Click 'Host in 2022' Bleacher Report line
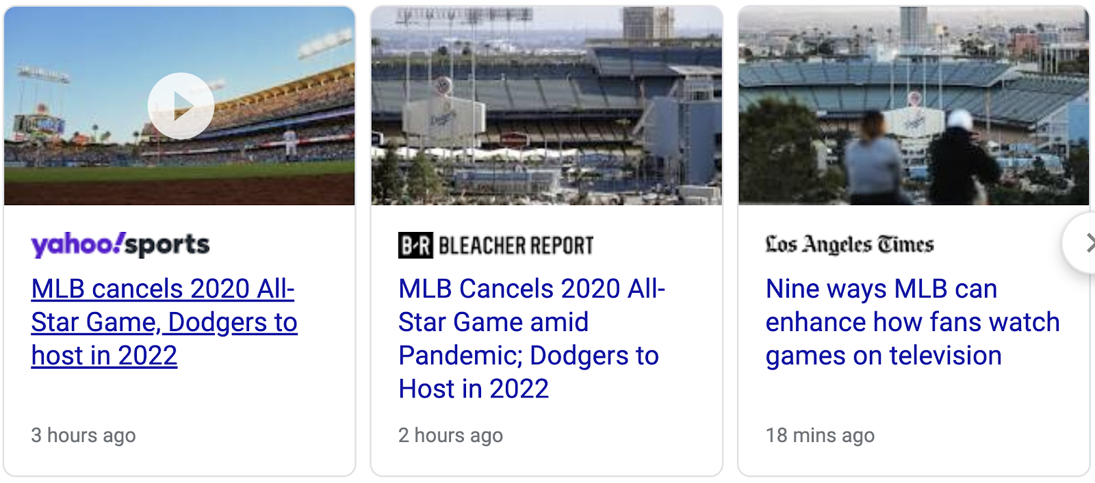Viewport: 1095px width, 483px height. [x=474, y=389]
